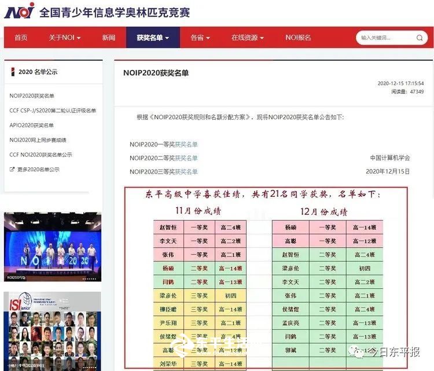Click the external link icon beside 更多2020名单公示
The image size is (434, 371).
pyautogui.click(x=12, y=170)
